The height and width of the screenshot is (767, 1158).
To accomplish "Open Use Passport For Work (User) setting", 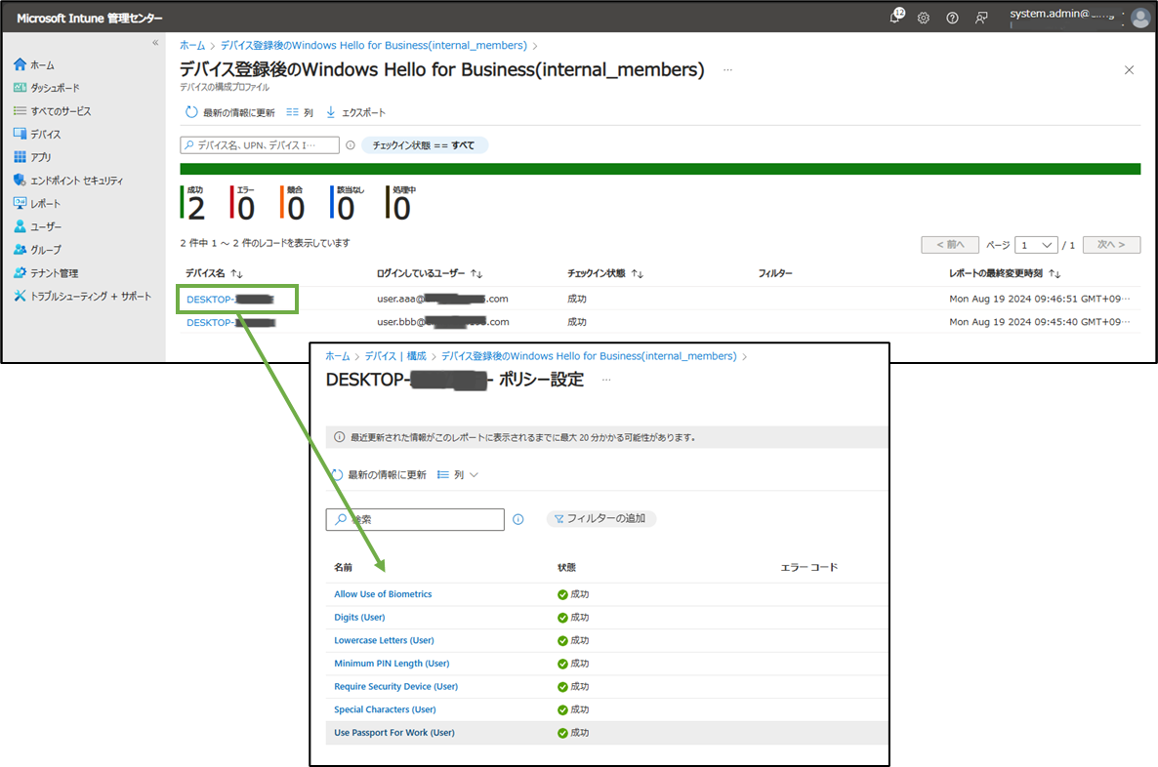I will point(394,732).
